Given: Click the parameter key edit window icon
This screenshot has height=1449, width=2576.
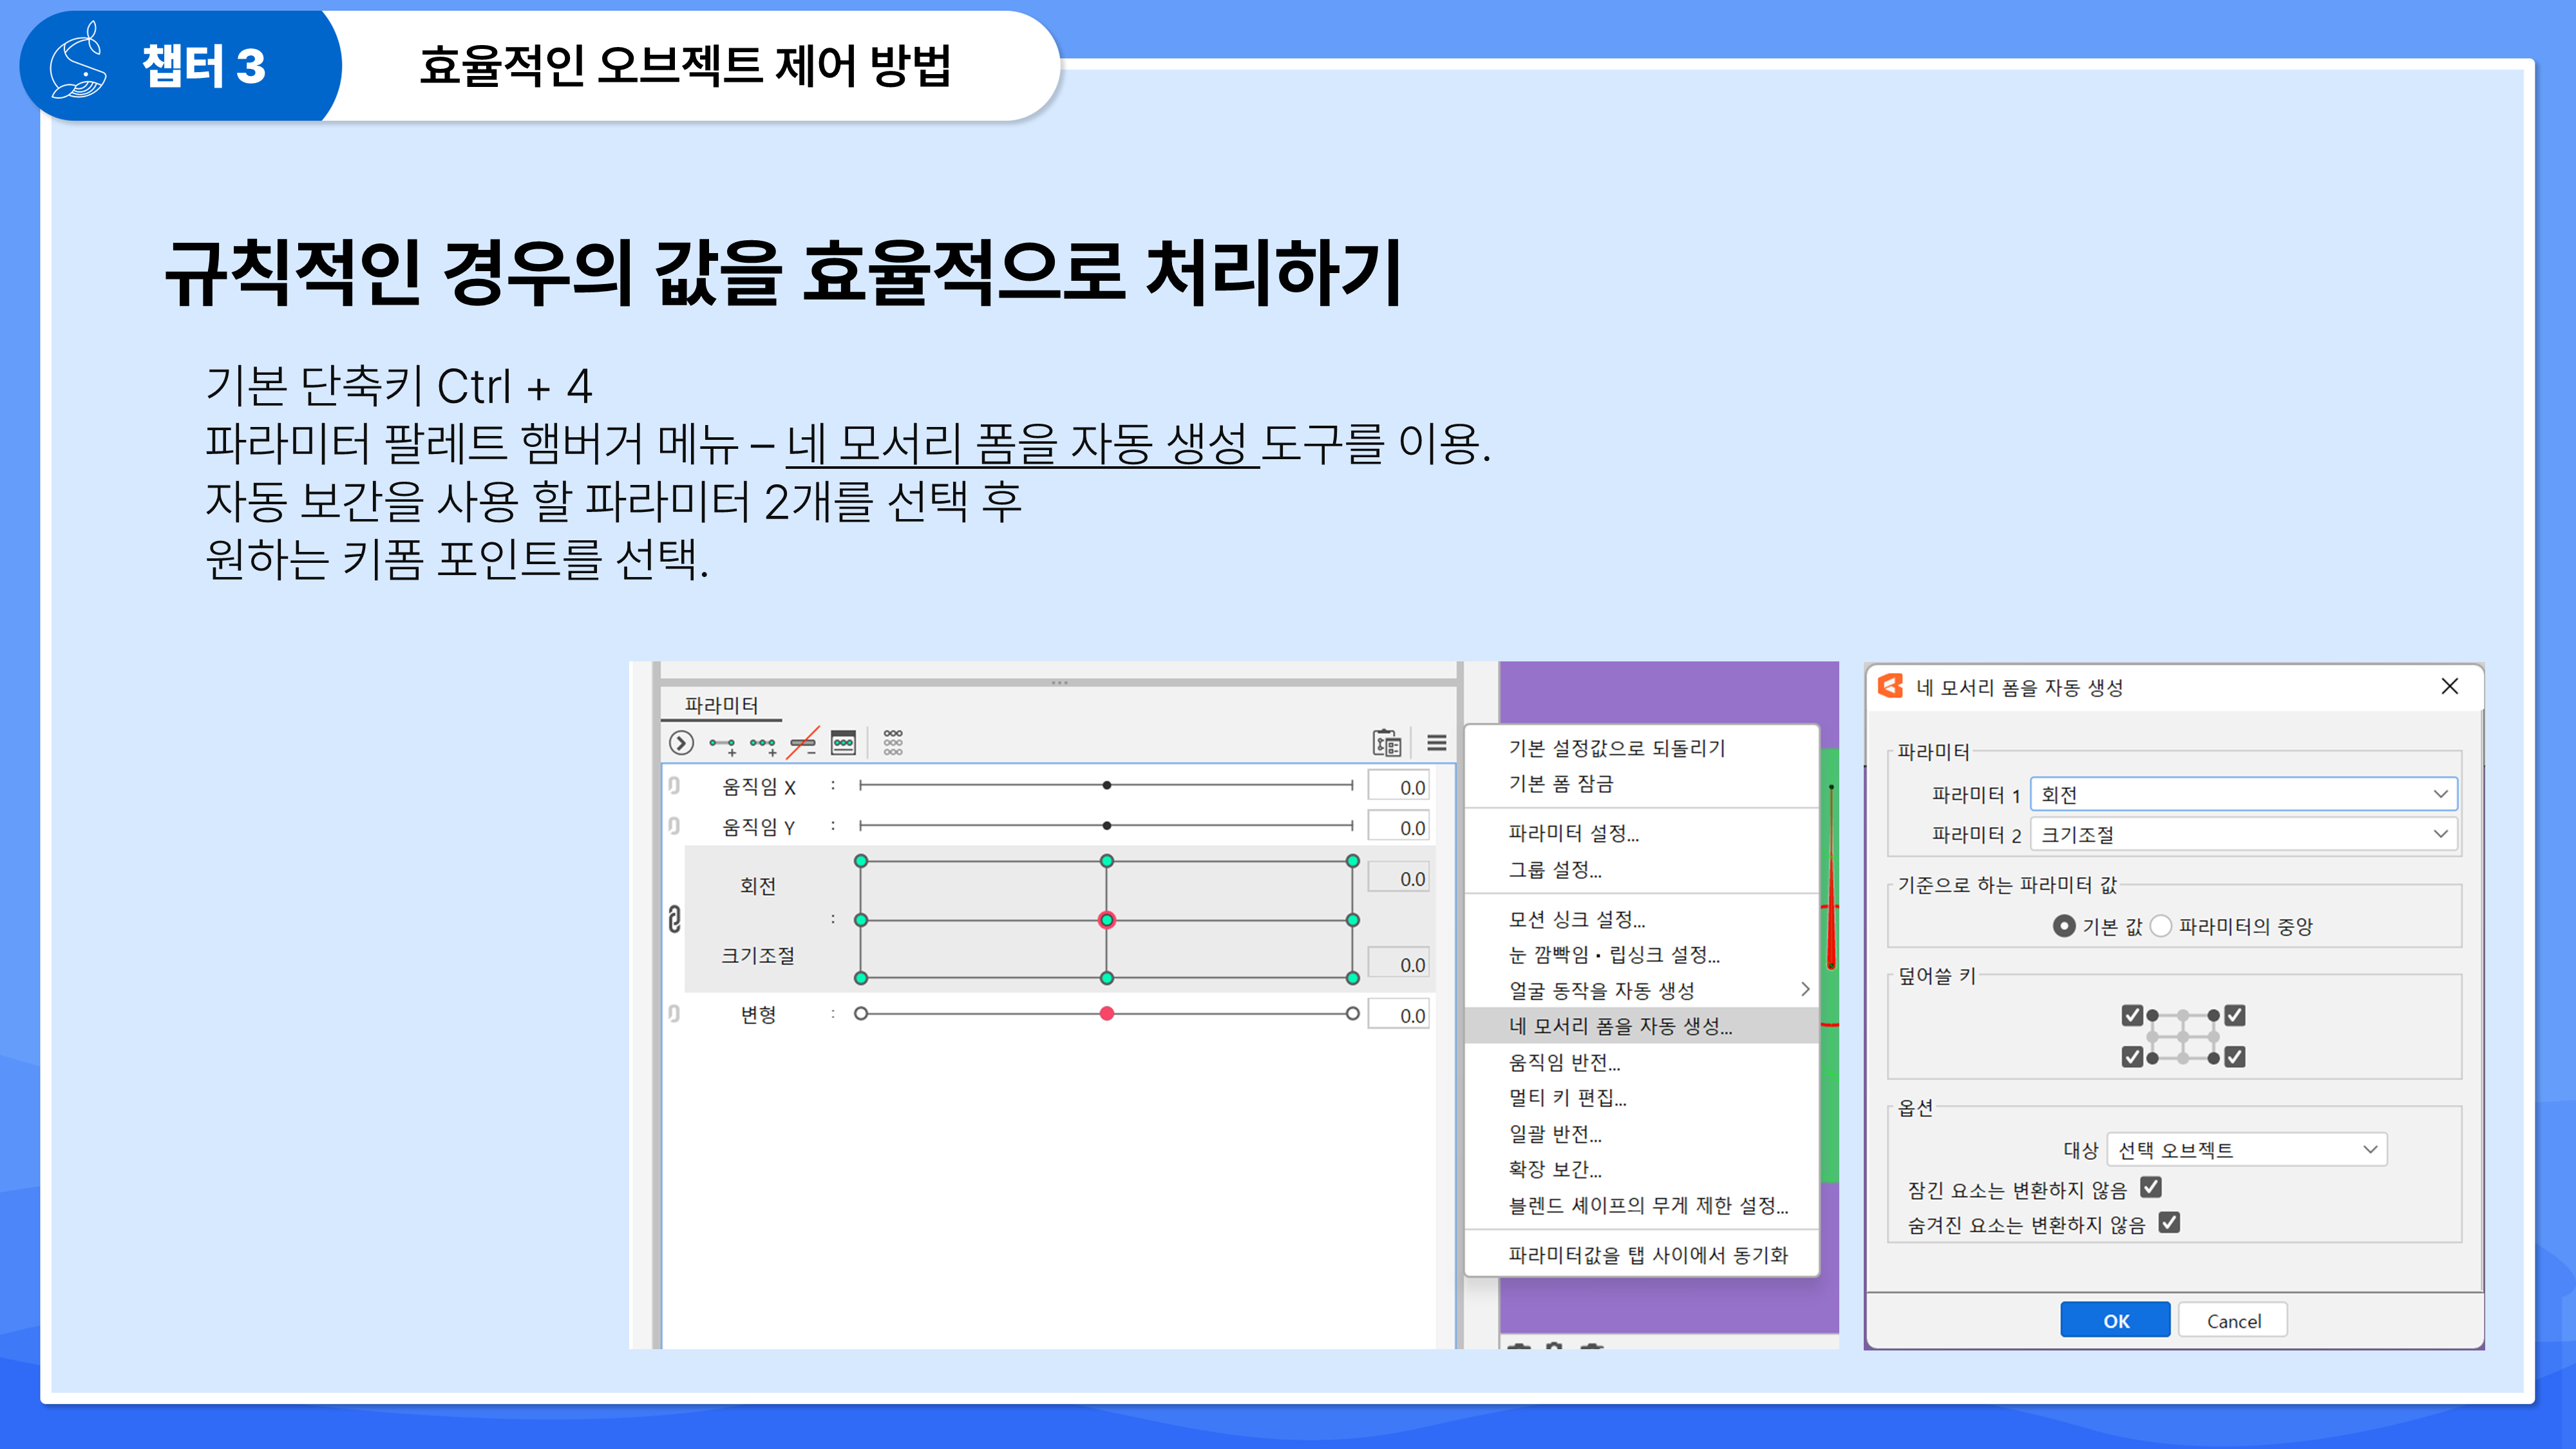Looking at the screenshot, I should pyautogui.click(x=843, y=743).
